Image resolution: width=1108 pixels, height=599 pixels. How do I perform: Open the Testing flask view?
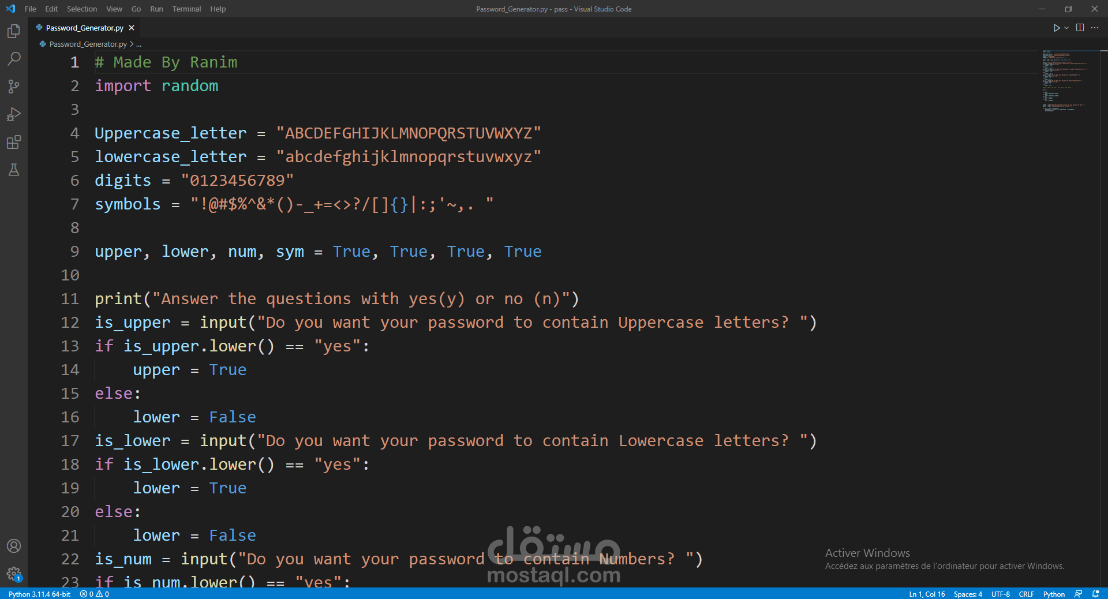coord(14,170)
